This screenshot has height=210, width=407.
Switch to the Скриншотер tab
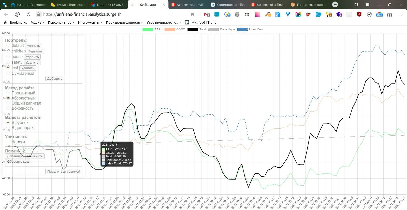(228, 5)
